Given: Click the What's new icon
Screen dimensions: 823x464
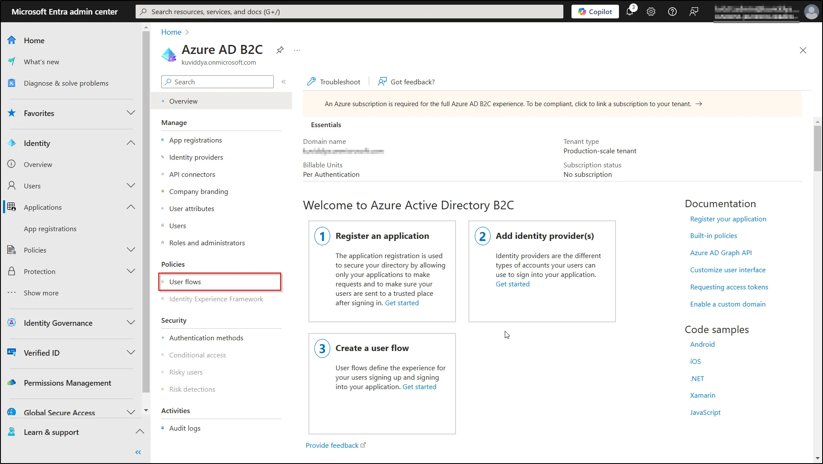Looking at the screenshot, I should [12, 62].
